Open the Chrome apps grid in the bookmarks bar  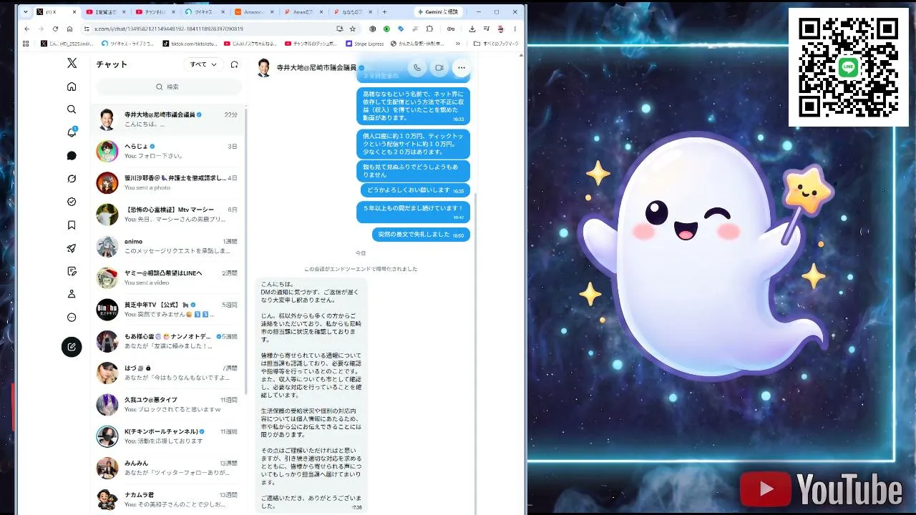(x=26, y=44)
